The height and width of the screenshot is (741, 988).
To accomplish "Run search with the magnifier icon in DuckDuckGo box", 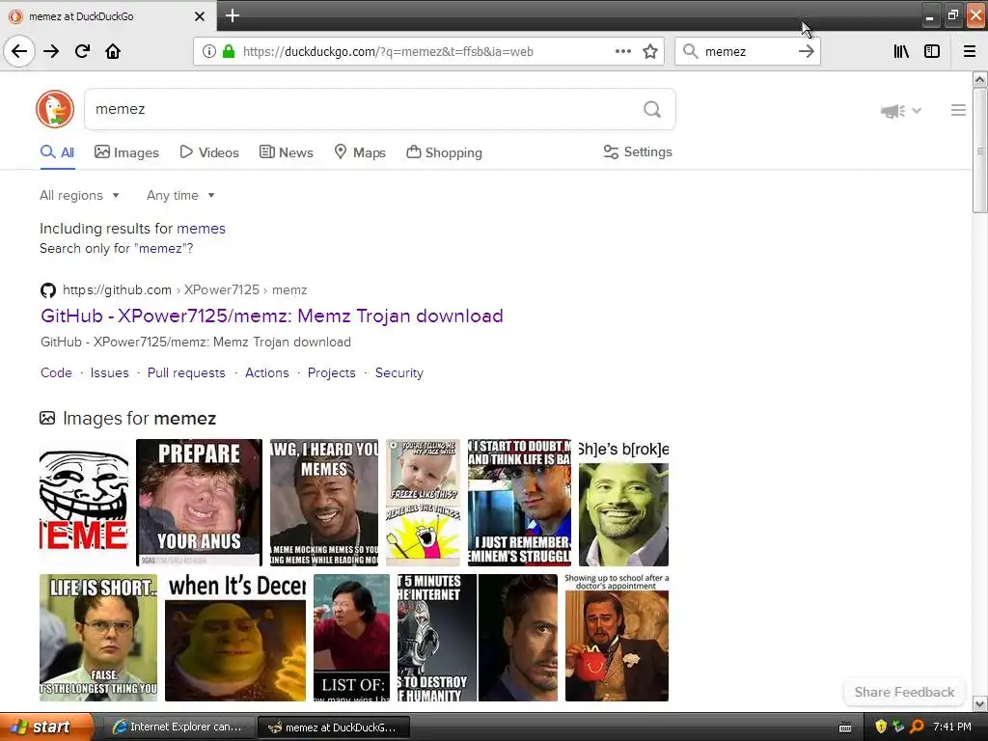I will [x=652, y=110].
